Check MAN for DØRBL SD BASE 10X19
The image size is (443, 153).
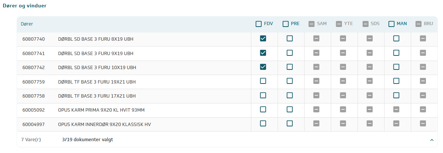click(396, 67)
